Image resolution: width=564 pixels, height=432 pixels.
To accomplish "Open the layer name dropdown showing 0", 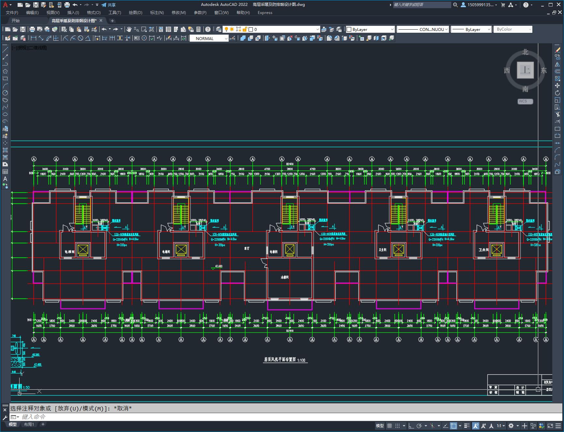I will click(x=318, y=29).
